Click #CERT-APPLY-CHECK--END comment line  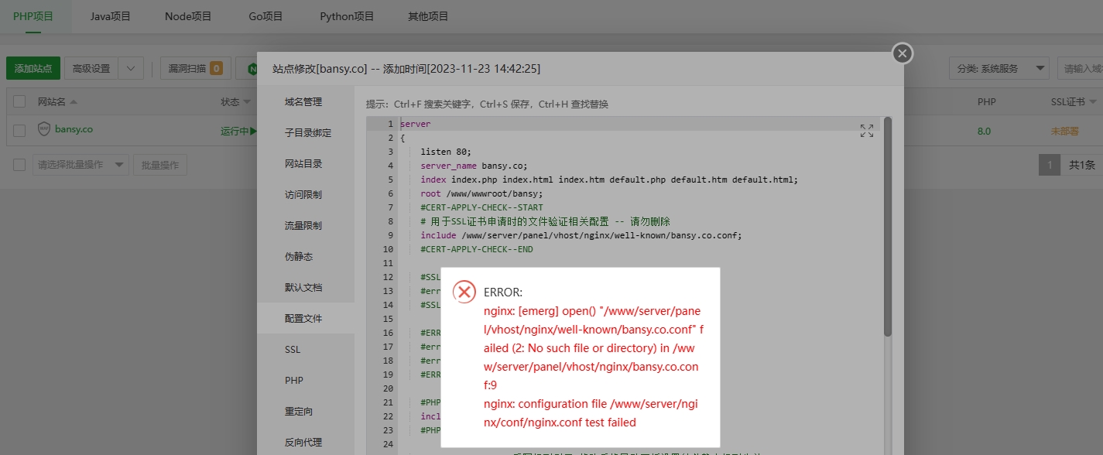click(x=477, y=249)
